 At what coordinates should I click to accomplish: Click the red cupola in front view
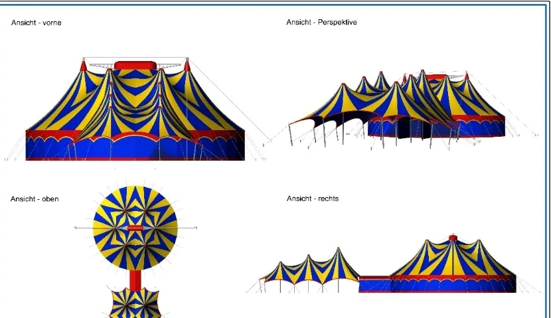coord(135,65)
